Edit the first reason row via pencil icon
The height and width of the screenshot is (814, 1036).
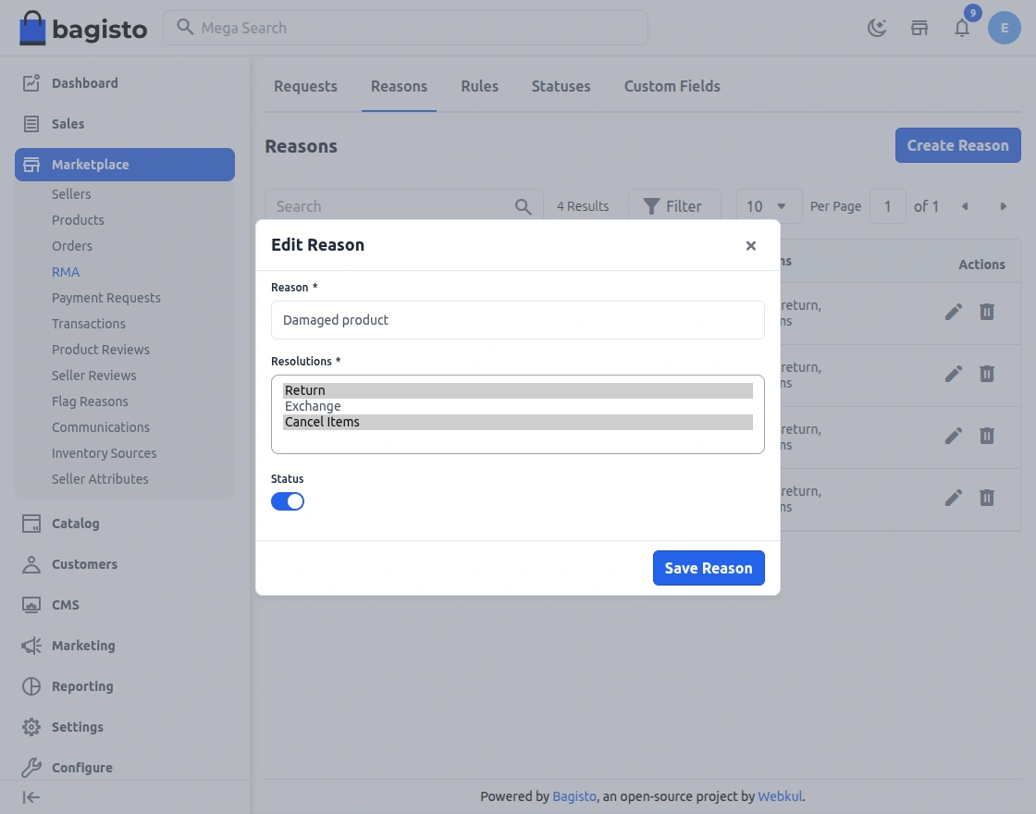(x=954, y=312)
